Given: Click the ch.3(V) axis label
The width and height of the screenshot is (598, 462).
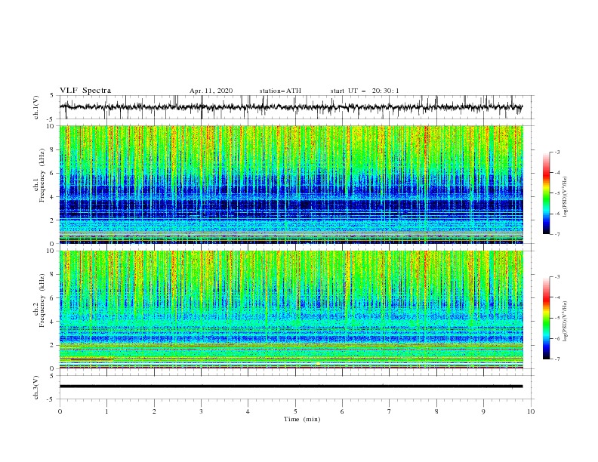Looking at the screenshot, I should tap(36, 387).
